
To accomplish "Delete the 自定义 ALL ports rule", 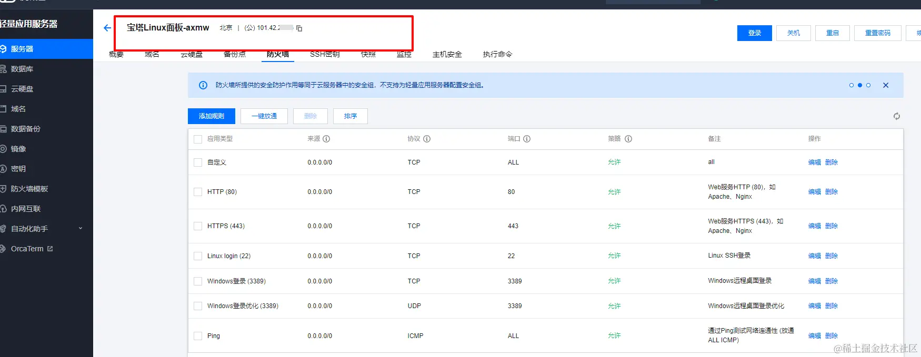I will point(832,162).
